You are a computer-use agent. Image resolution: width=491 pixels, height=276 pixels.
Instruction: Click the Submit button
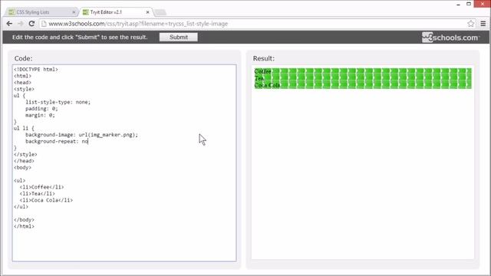pos(179,37)
